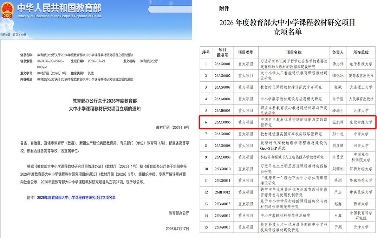Click the signature date 2026年7月17日
The height and width of the screenshot is (238, 377).
click(x=177, y=229)
